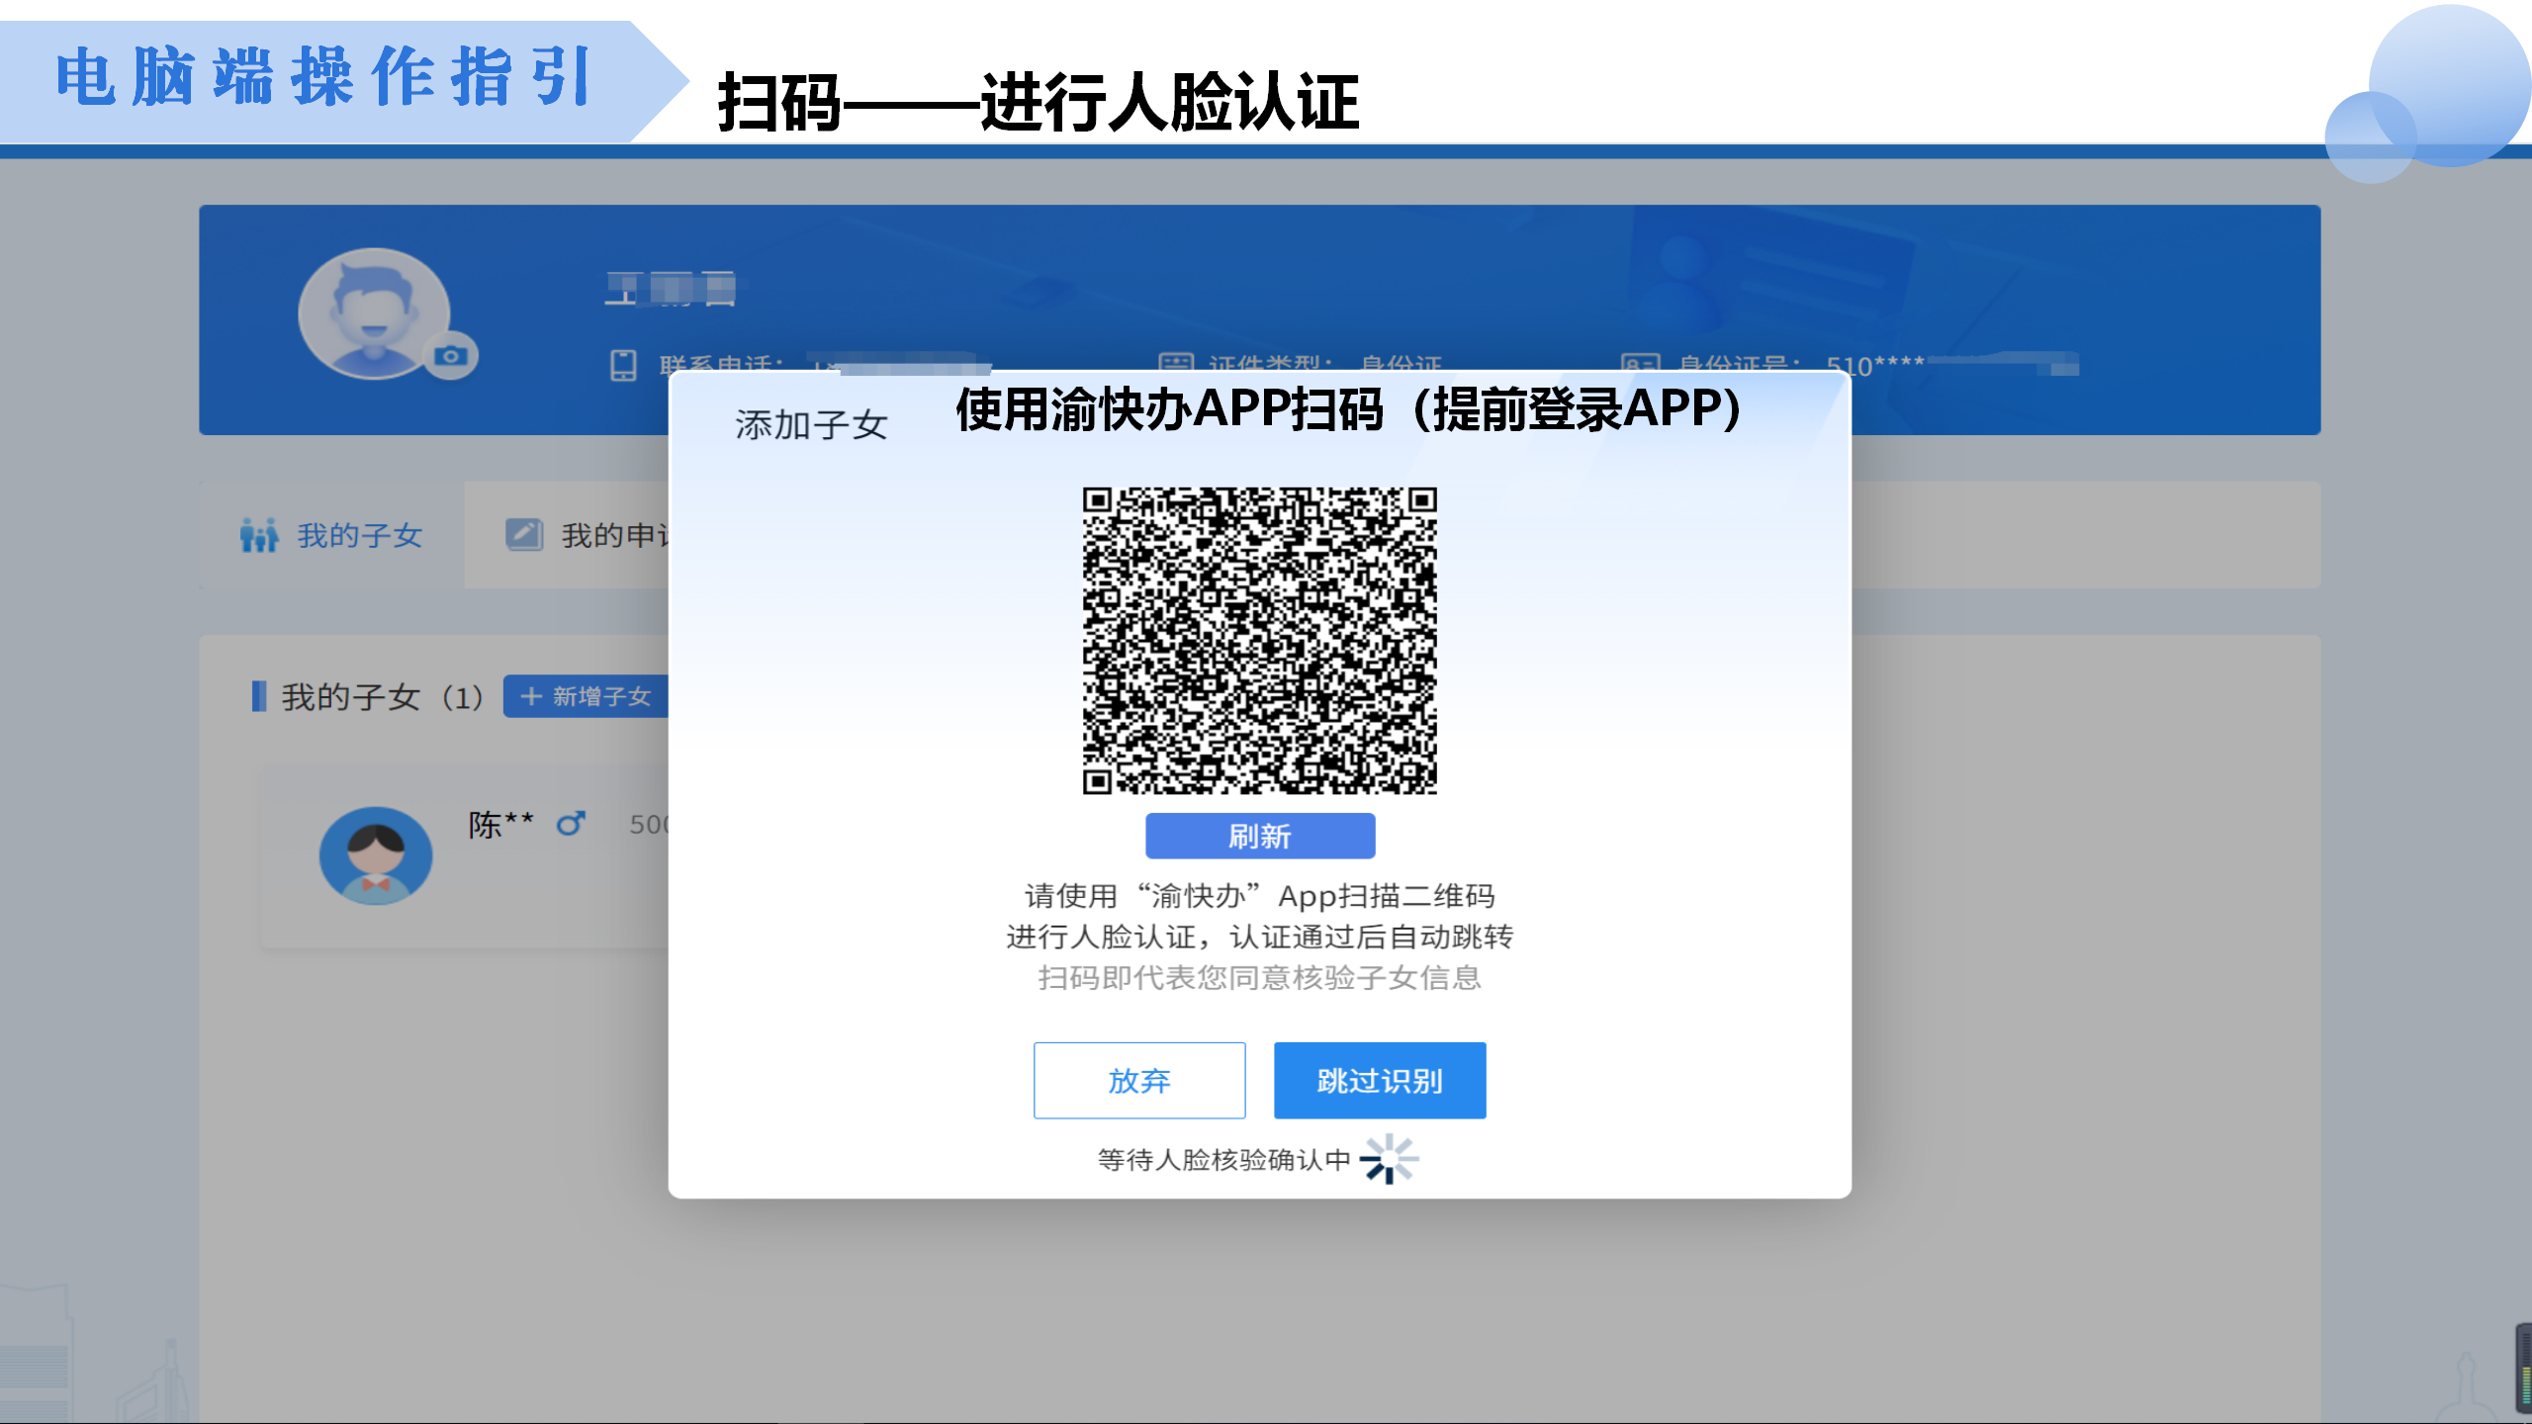
Task: Click the 刷新 refresh button under QR code
Action: coord(1259,837)
